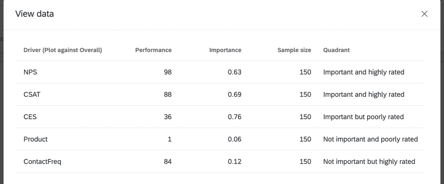Select the CSAT driver row
This screenshot has width=444, height=184.
pyautogui.click(x=32, y=94)
